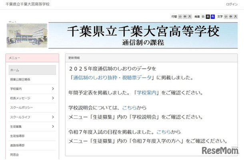The width and height of the screenshot is (244, 160).
Task: Click the 背景 label
Action: [x=197, y=17]
